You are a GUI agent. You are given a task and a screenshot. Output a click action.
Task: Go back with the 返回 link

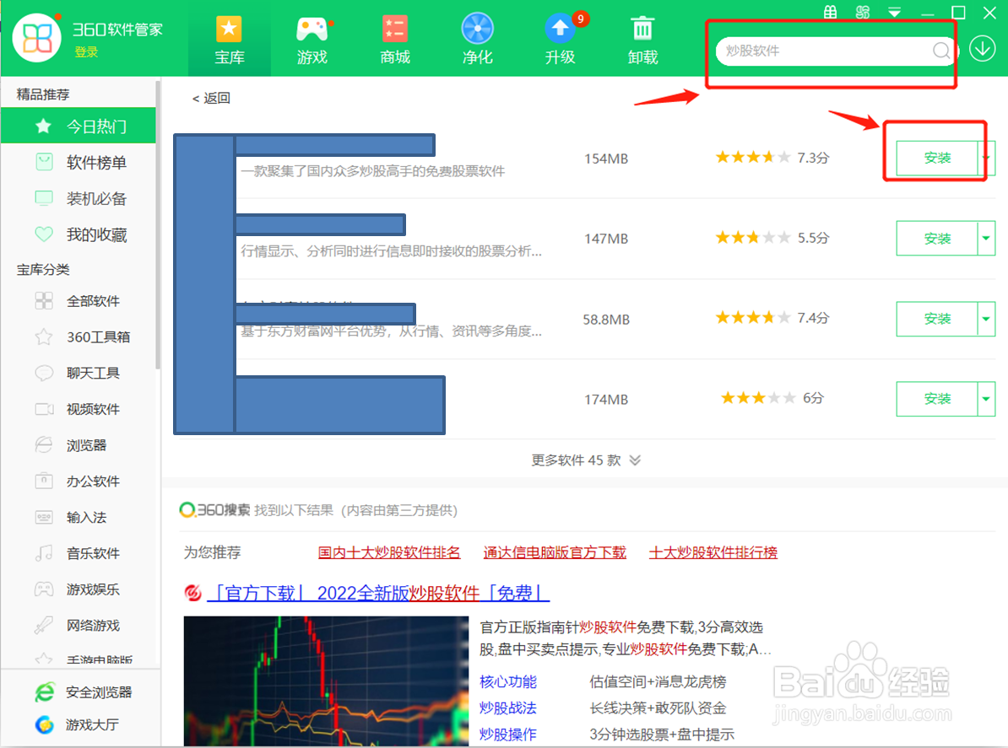(x=212, y=98)
